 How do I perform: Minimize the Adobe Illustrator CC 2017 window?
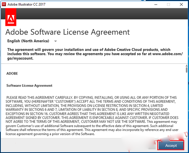156,5
